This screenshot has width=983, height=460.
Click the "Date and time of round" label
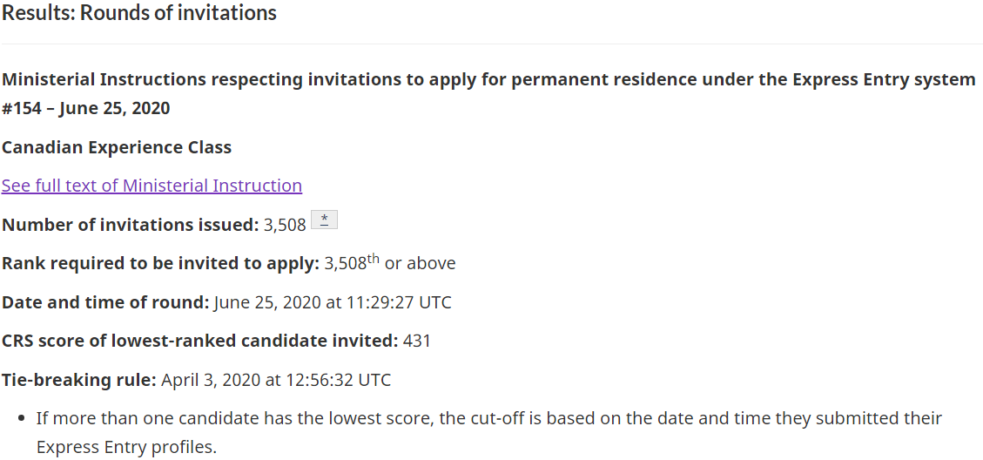pyautogui.click(x=105, y=302)
